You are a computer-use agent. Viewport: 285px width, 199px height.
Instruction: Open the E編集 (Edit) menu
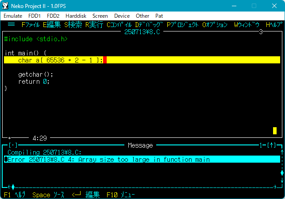coord(52,24)
